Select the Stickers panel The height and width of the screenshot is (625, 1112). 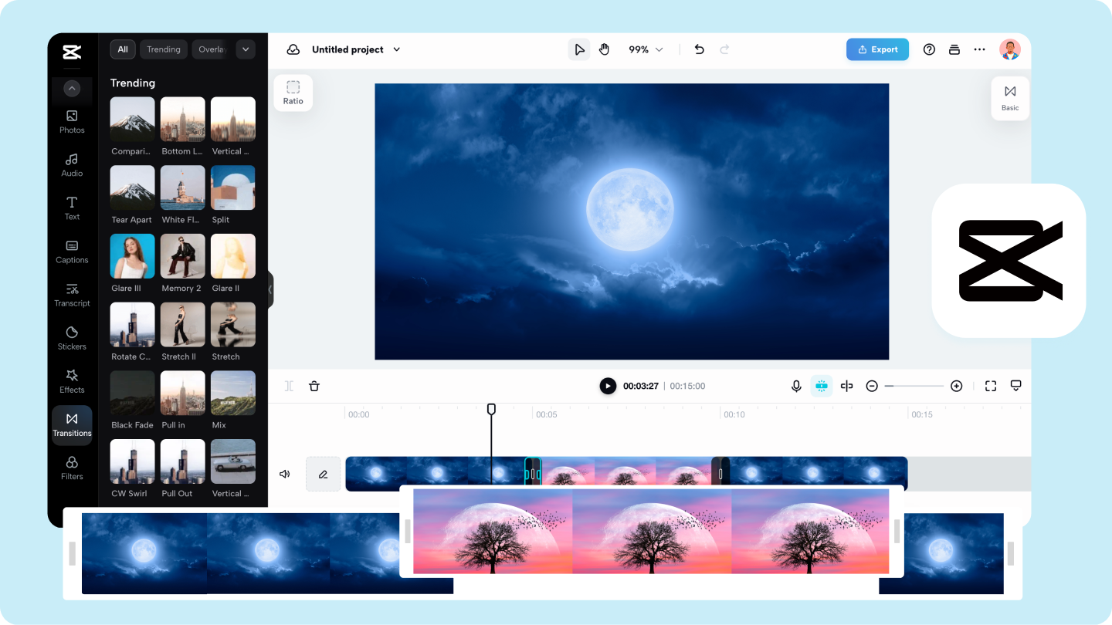click(x=71, y=339)
